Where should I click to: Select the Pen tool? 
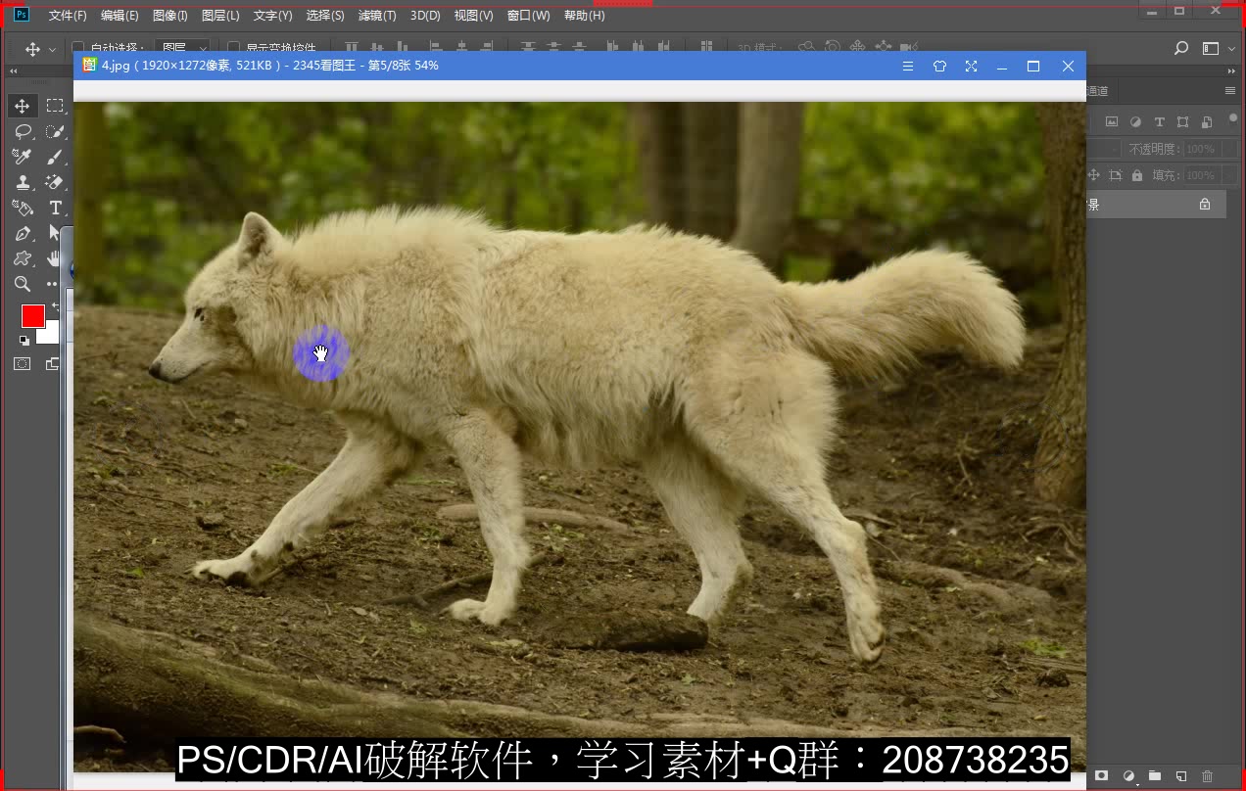pyautogui.click(x=23, y=232)
